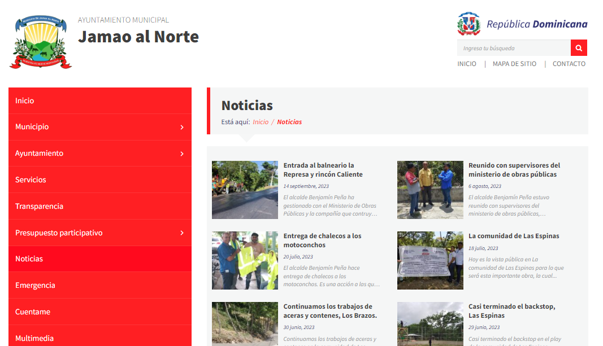Screen dimensions: 603x346
Task: Open the CONTACTO top link
Action: point(569,64)
